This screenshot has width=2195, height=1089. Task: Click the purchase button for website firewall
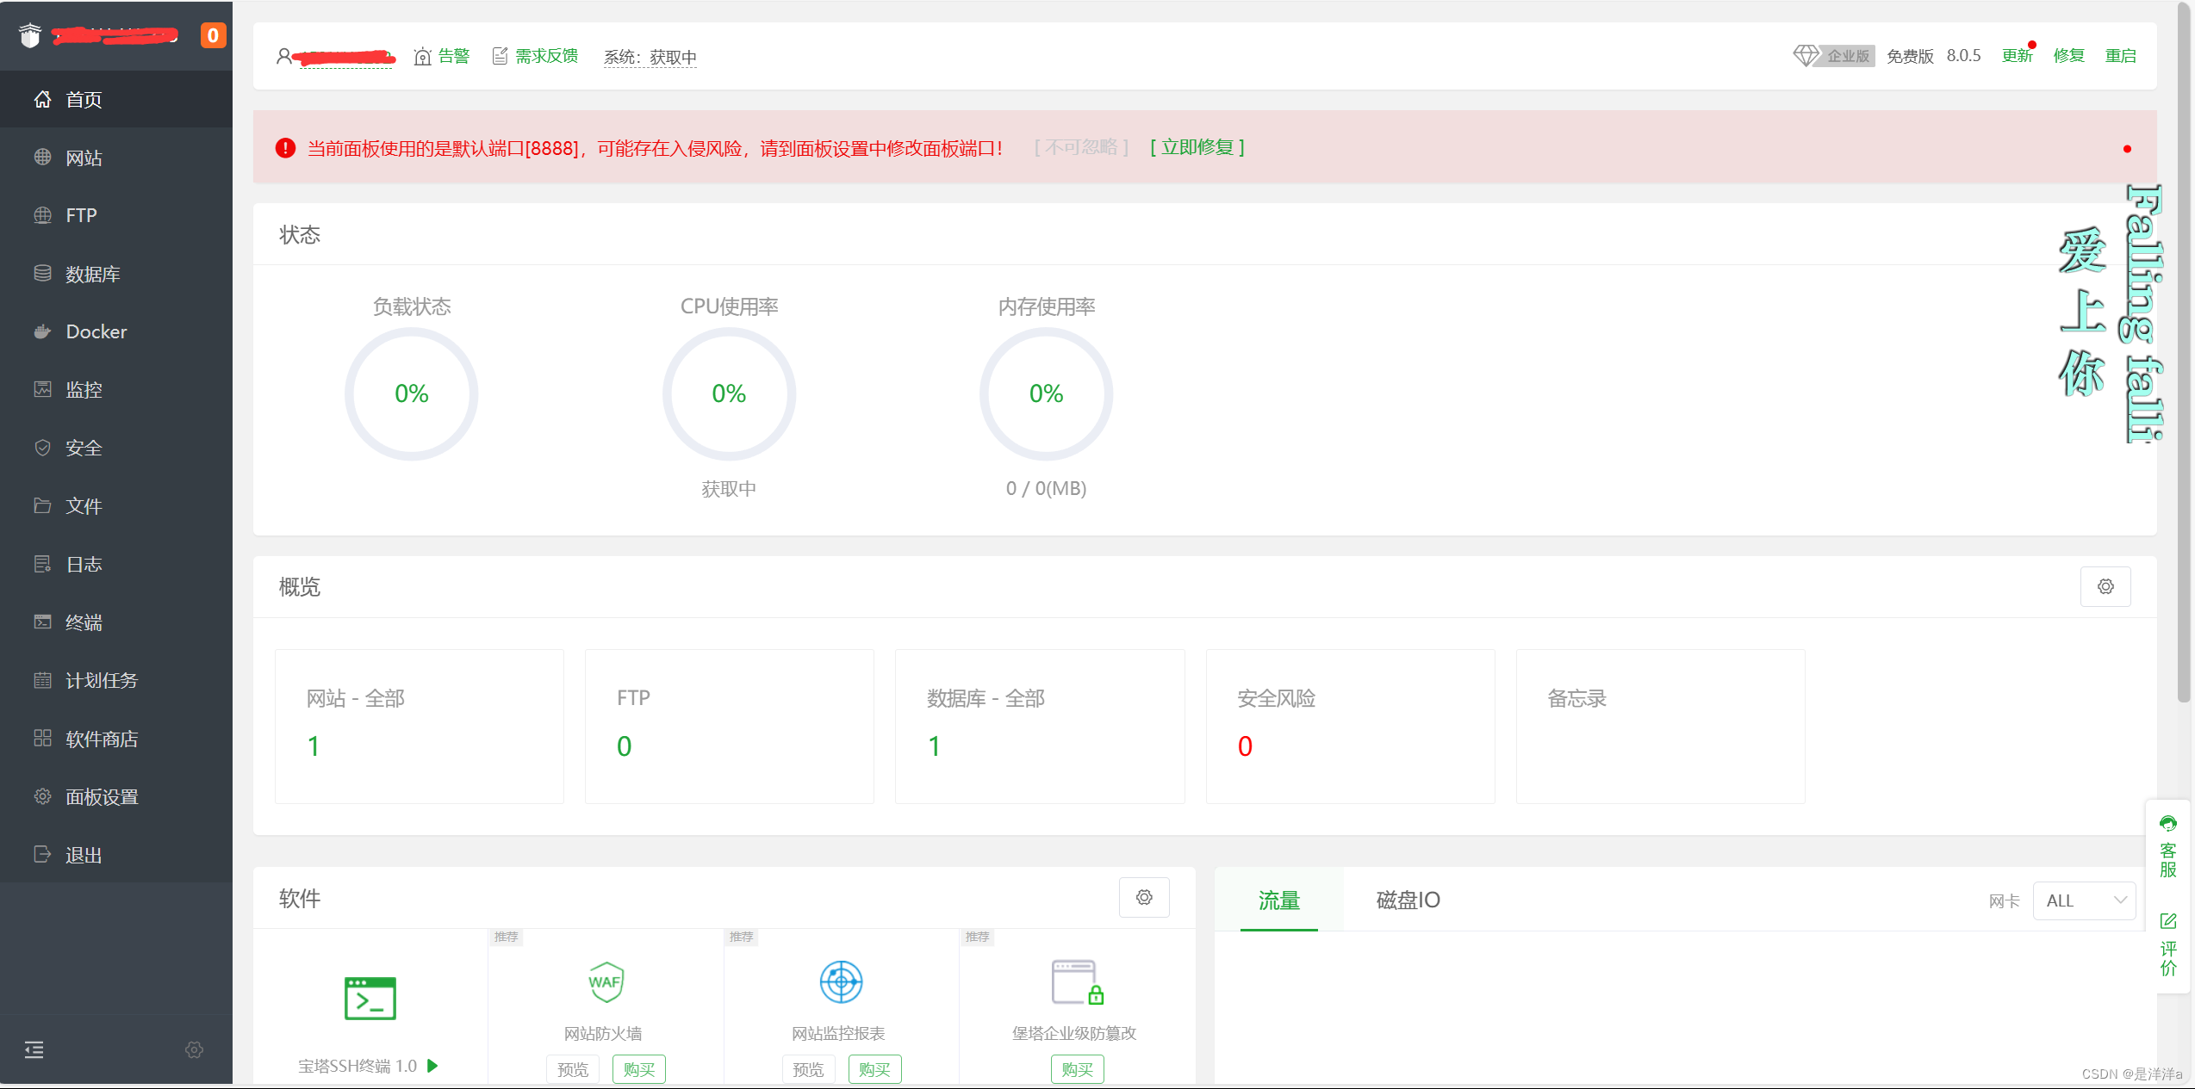click(638, 1069)
